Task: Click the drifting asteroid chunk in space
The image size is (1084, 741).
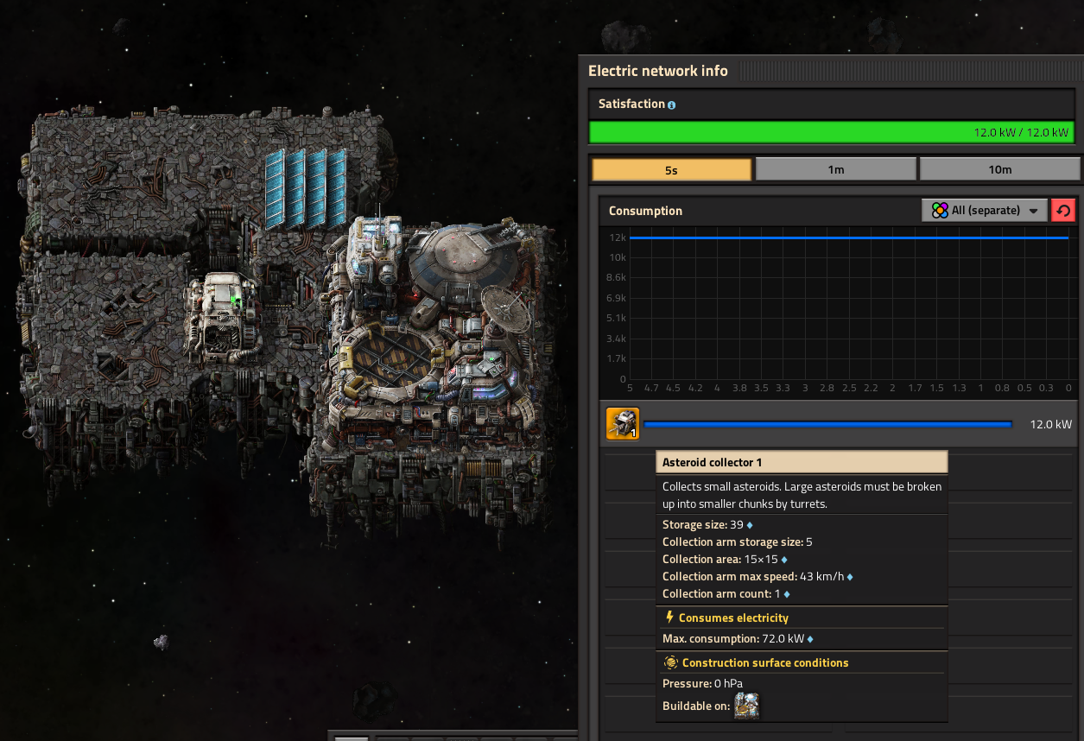Action: [161, 642]
